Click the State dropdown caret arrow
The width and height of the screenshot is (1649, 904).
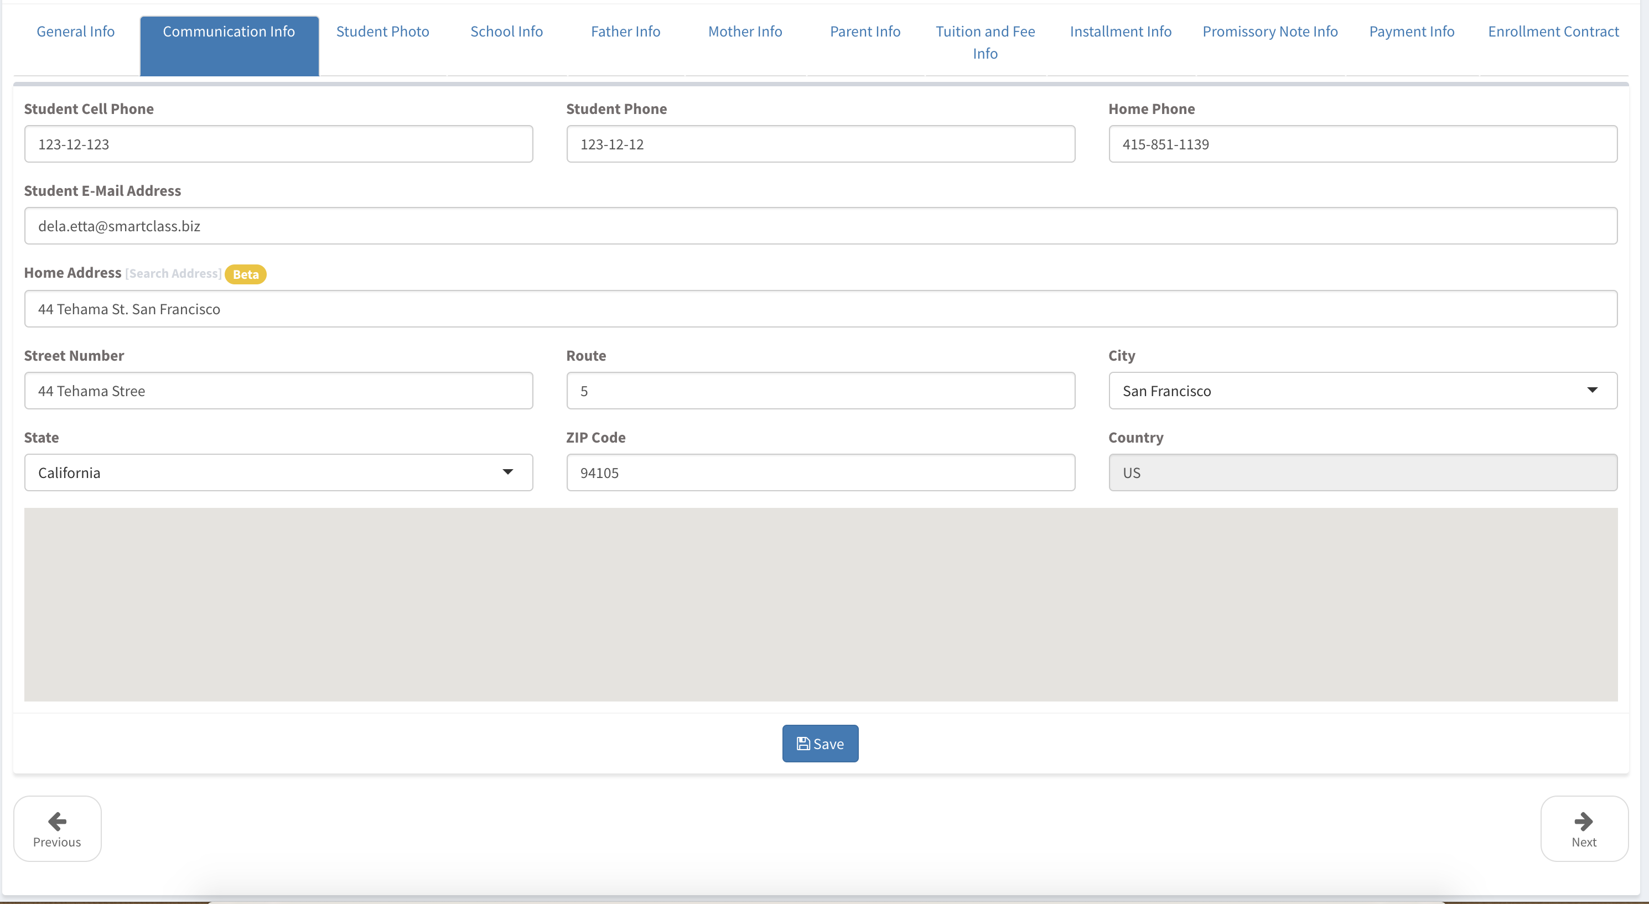pyautogui.click(x=507, y=472)
